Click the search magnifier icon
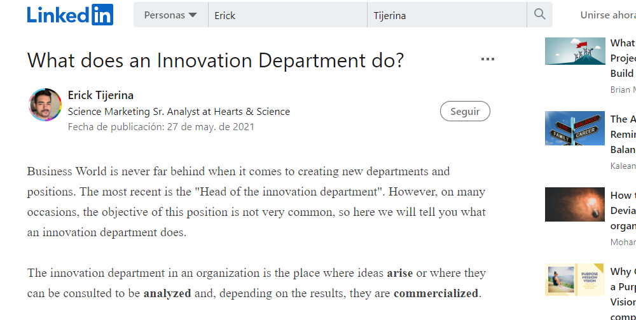 pos(540,15)
